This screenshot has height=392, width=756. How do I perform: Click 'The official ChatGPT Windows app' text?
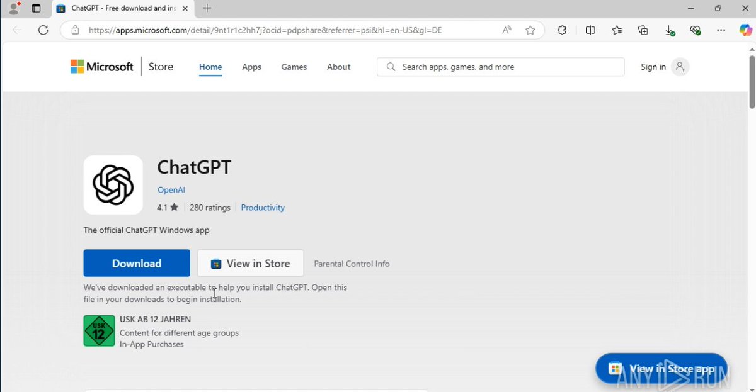pos(147,230)
